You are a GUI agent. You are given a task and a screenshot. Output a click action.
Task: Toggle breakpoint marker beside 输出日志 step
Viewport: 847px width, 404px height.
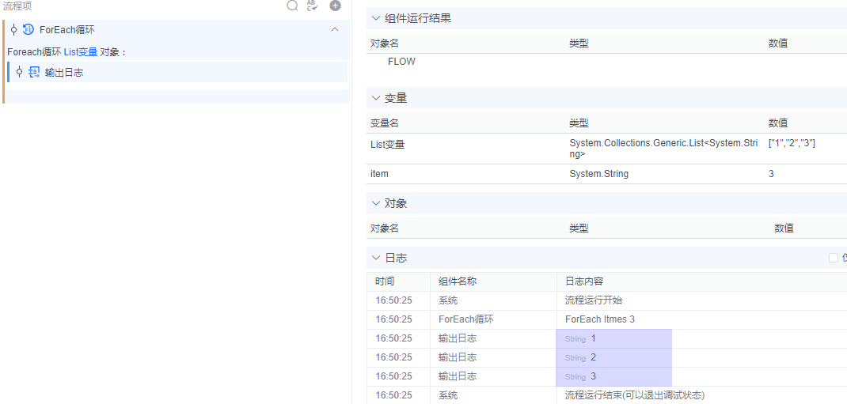pos(20,72)
